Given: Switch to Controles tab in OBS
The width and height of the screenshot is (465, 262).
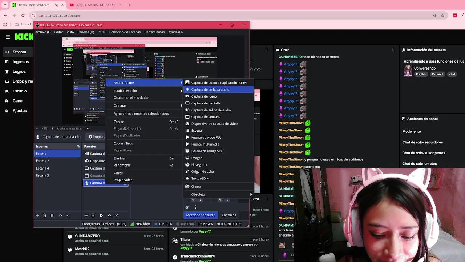Looking at the screenshot, I should point(229,215).
